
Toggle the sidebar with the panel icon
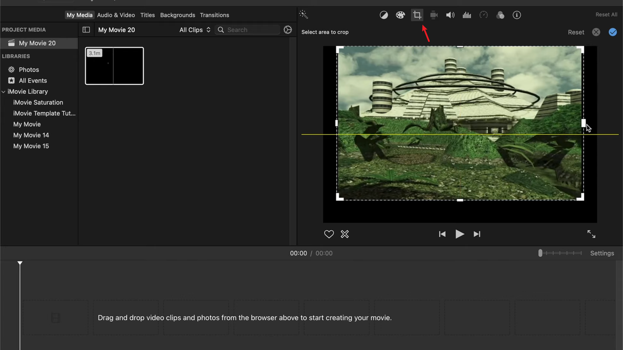[x=86, y=30]
